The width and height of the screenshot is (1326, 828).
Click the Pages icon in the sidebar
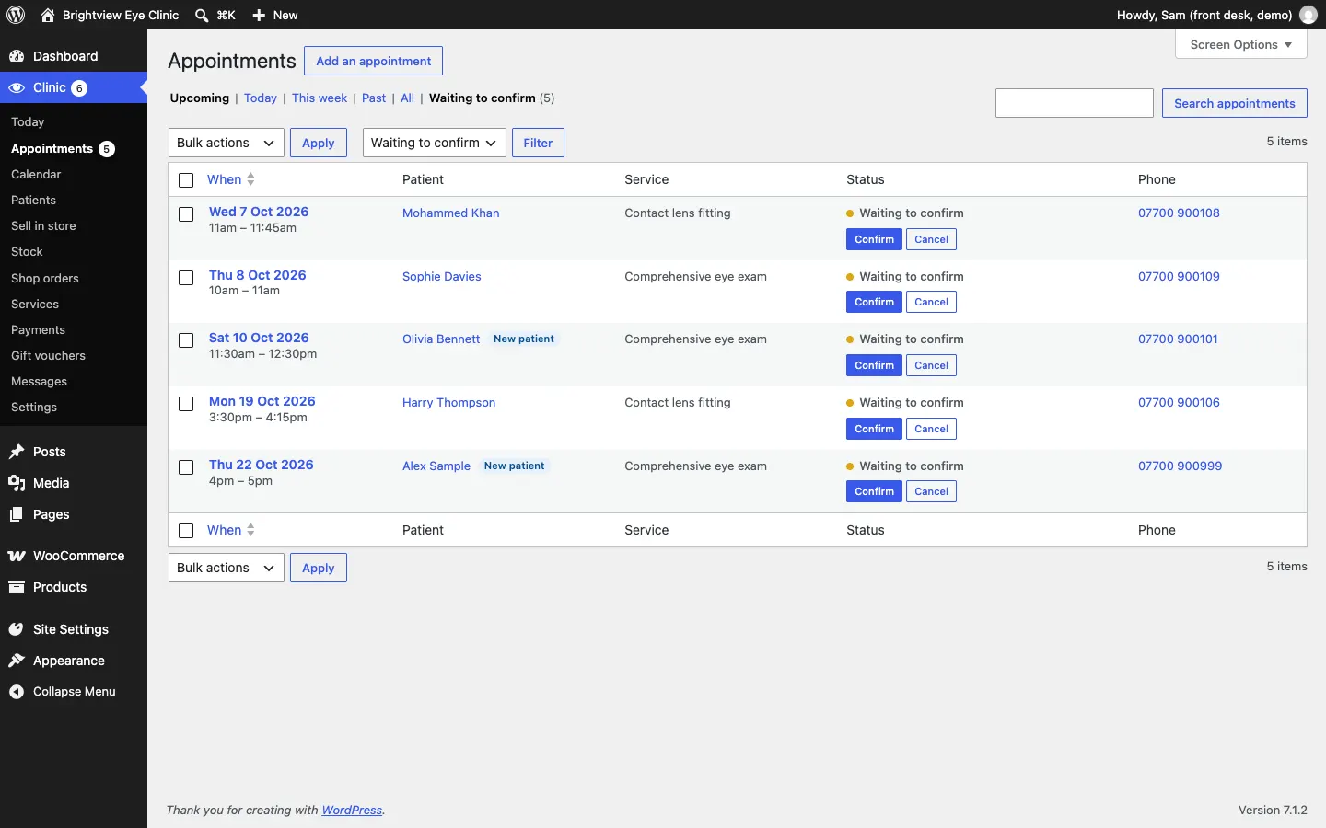tap(17, 514)
